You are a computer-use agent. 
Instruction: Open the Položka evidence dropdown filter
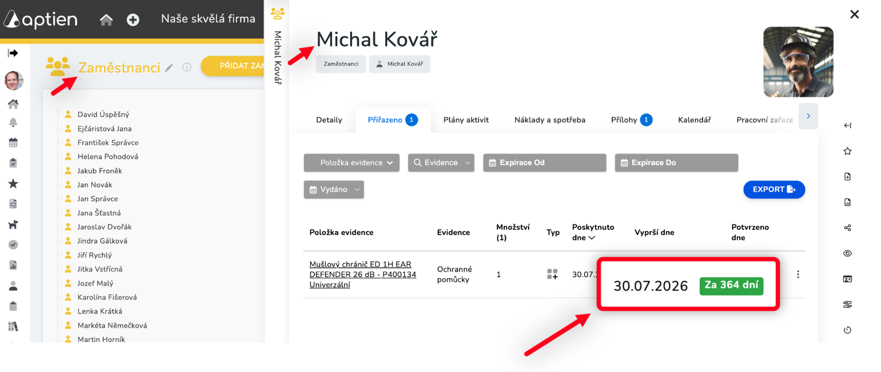(351, 163)
